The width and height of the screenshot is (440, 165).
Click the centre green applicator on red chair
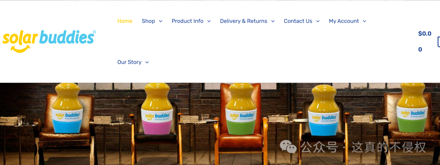pyautogui.click(x=241, y=109)
